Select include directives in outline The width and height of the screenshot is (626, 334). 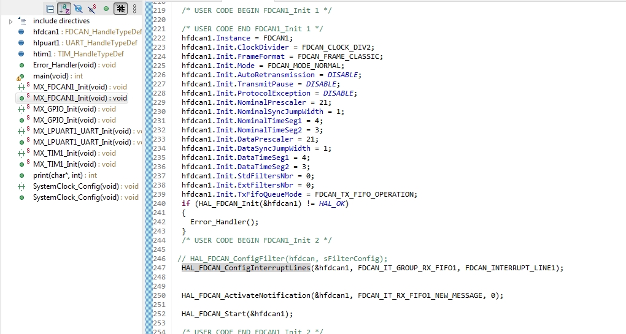pos(61,21)
